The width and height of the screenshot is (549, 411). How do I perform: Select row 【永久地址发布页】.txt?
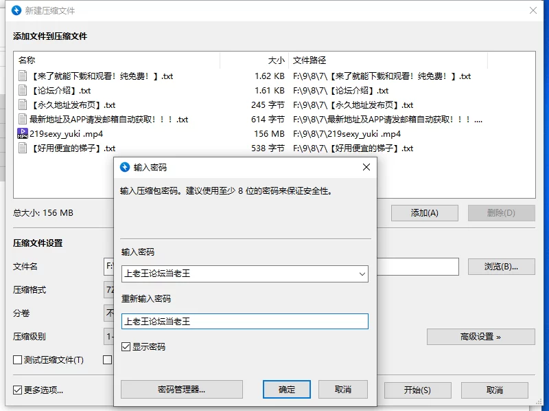(274, 105)
